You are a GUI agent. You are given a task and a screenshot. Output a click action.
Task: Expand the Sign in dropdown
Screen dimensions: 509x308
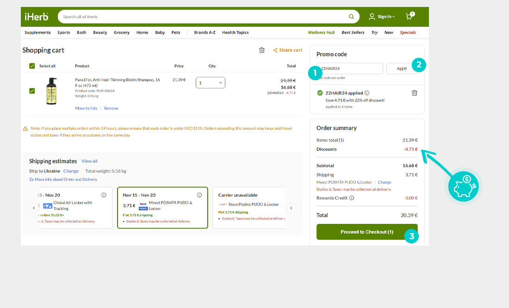click(x=386, y=17)
